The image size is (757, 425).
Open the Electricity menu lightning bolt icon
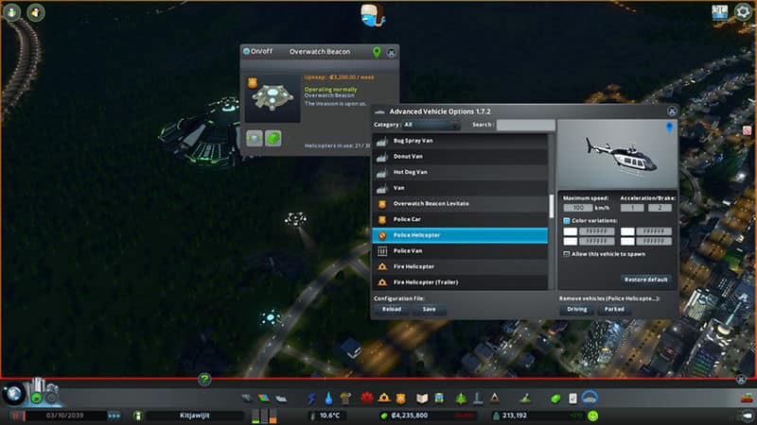[x=311, y=398]
